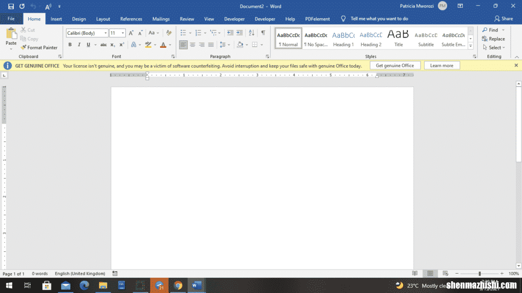Align text to the right

(202, 45)
